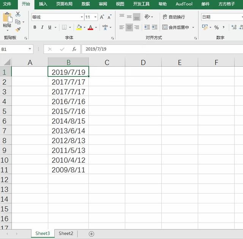Click the accounting number format icon
243x239 pixels.
[x=205, y=27]
